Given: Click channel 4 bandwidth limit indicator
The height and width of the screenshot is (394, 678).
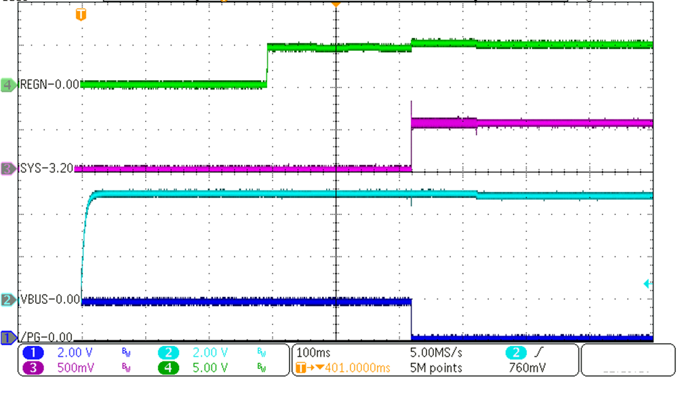Looking at the screenshot, I should [x=262, y=368].
